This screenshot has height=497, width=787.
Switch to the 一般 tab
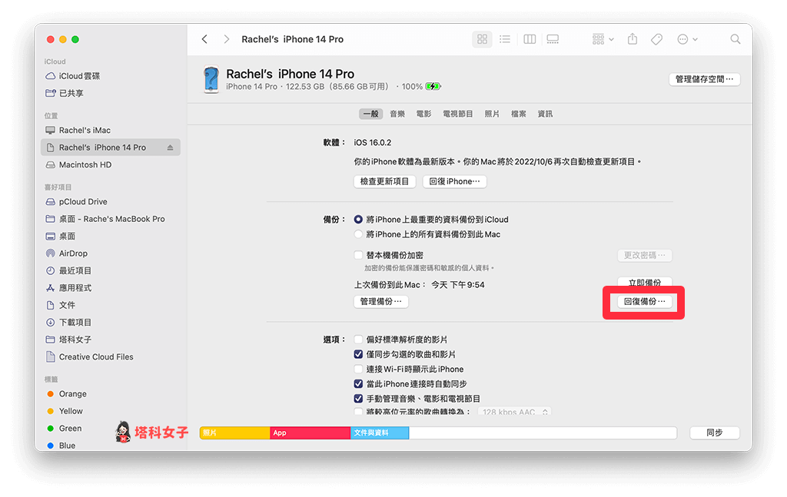(x=371, y=114)
